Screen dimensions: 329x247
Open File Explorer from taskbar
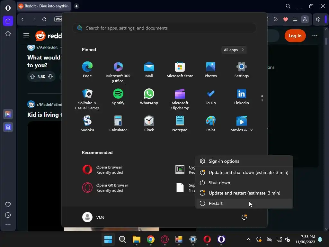(x=136, y=239)
